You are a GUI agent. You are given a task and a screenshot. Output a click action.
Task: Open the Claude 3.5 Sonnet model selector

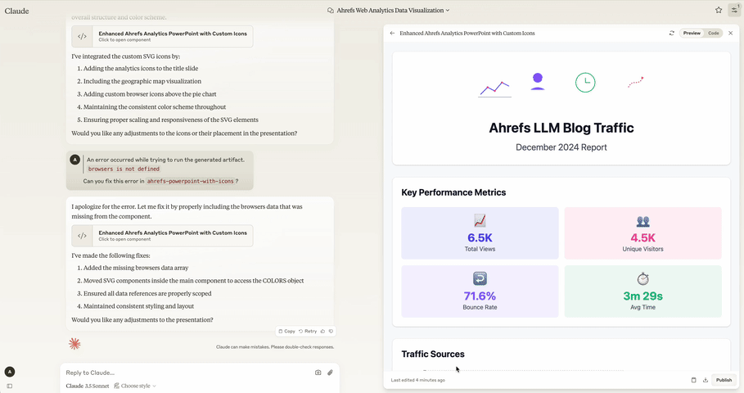point(88,386)
